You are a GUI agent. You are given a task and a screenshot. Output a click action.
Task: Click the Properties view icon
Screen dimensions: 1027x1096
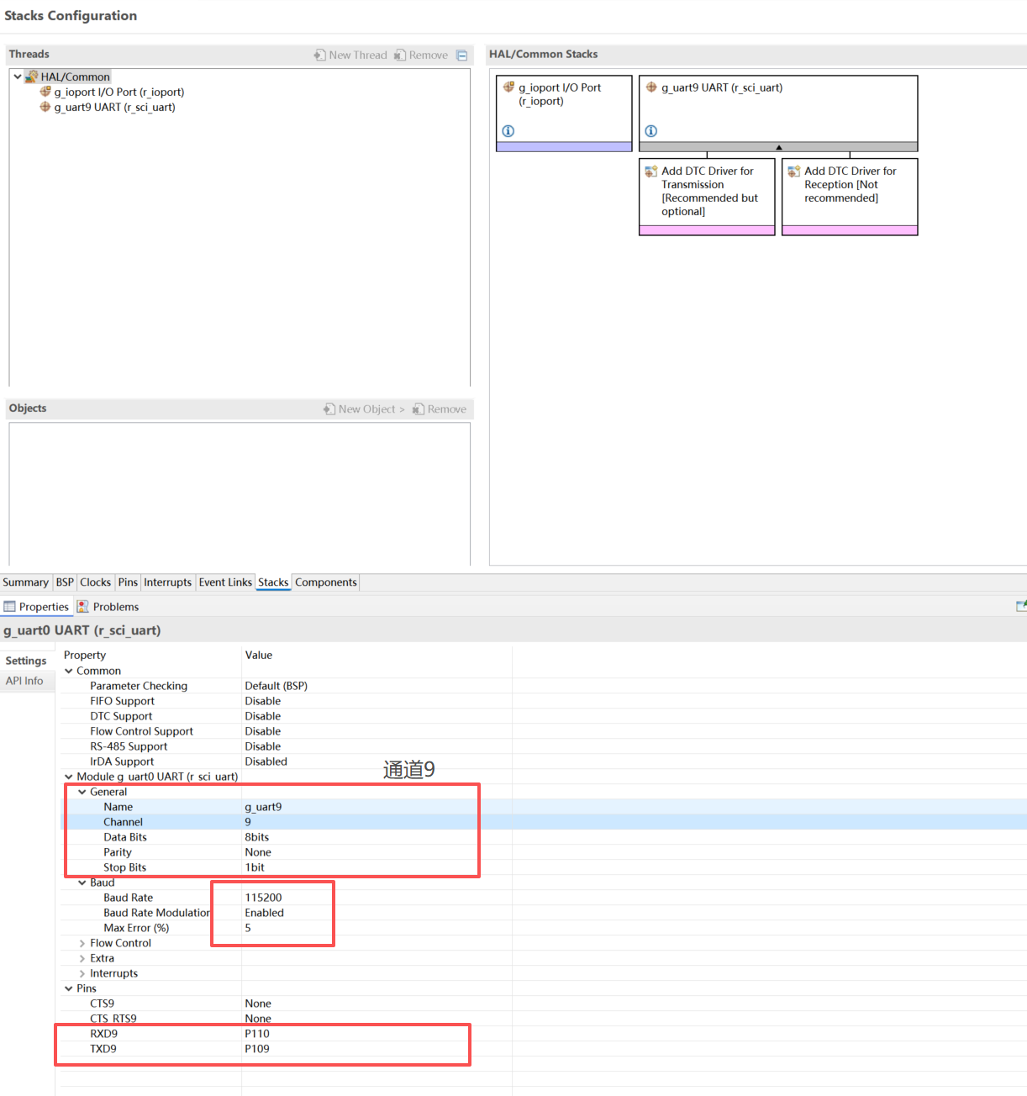click(9, 607)
